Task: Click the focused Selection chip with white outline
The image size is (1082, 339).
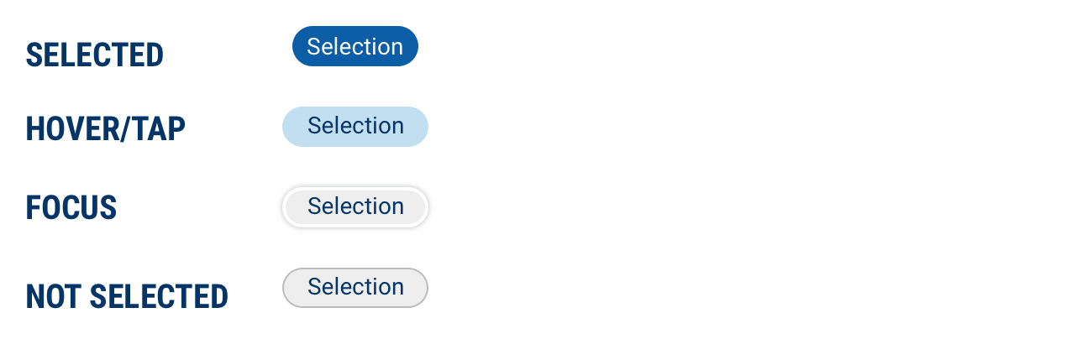Action: pyautogui.click(x=355, y=207)
